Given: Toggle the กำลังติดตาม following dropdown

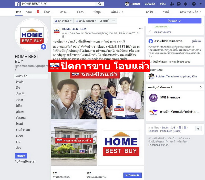Looking at the screenshot, I should 86,21.
